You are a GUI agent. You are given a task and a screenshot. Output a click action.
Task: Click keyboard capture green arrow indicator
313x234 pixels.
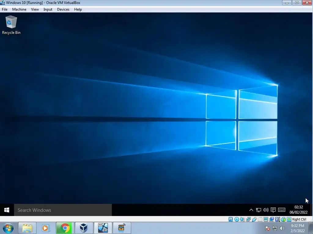(289, 219)
